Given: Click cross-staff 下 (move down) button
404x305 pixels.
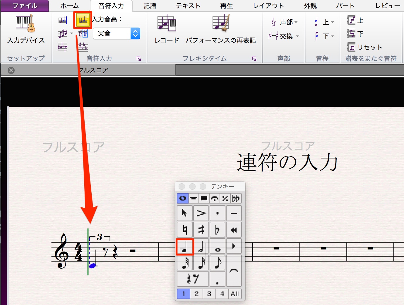Looking at the screenshot, I should [355, 34].
